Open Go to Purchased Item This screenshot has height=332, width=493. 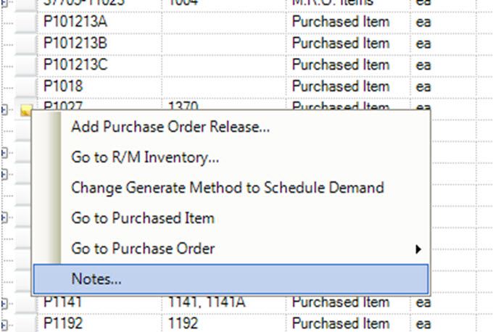point(142,218)
